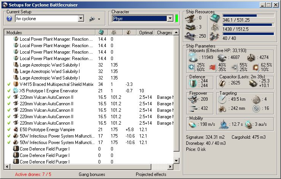
Task: Click the armor hitpoints icon showing 4687
Action: point(222,58)
